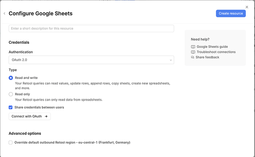Screen dimensions: 255x157
Task: Click the back arrow beside Configure Google Sheets
Action: click(4, 14)
